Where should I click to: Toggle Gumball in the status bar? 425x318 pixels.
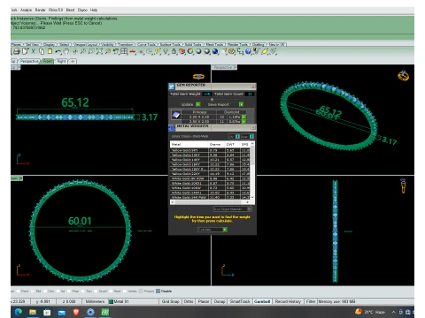(x=262, y=301)
